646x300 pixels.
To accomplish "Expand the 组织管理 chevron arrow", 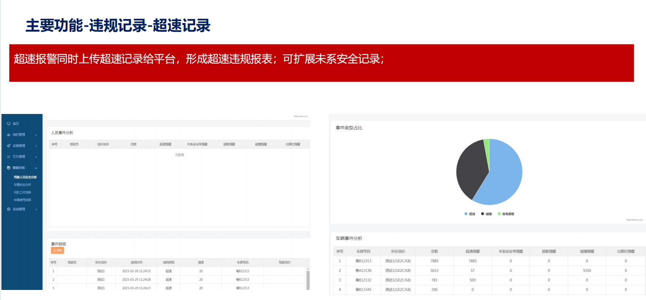I will [x=36, y=135].
